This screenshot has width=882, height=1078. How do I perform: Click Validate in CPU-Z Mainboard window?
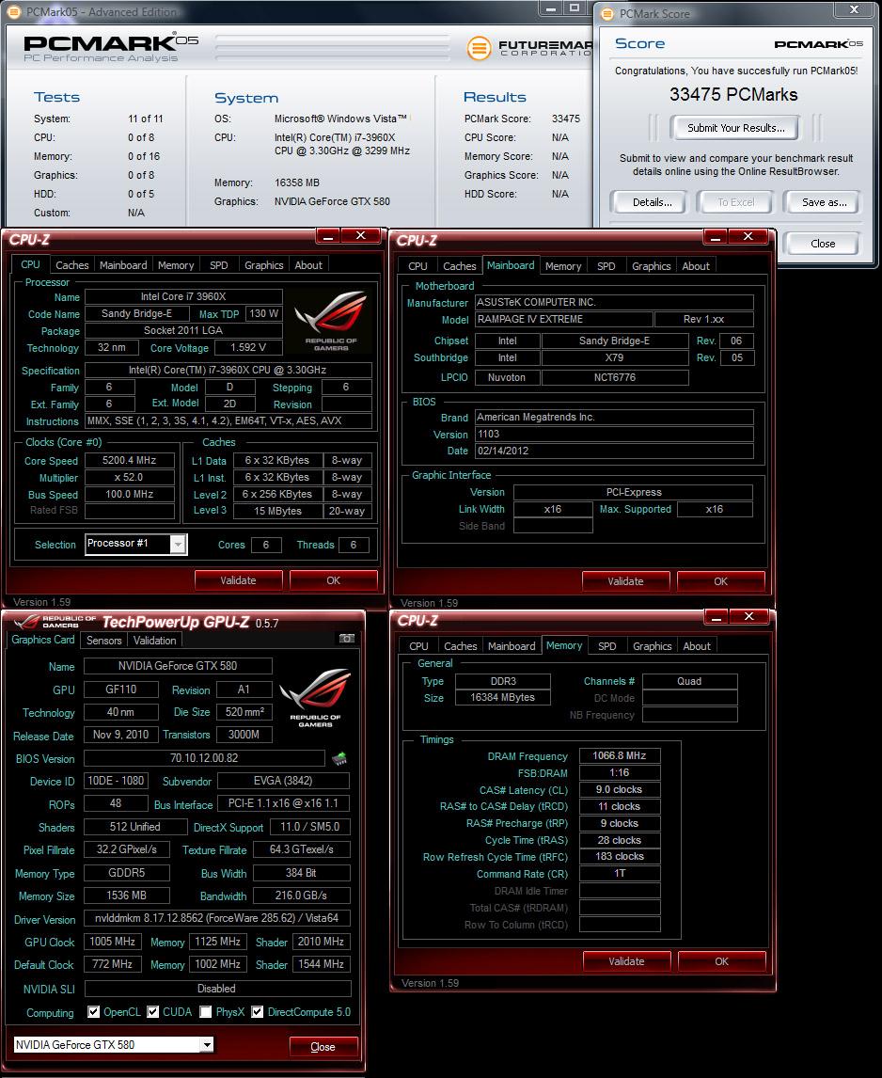pyautogui.click(x=625, y=581)
